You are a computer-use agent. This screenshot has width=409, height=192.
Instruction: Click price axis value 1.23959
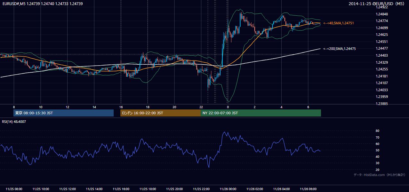(382, 97)
